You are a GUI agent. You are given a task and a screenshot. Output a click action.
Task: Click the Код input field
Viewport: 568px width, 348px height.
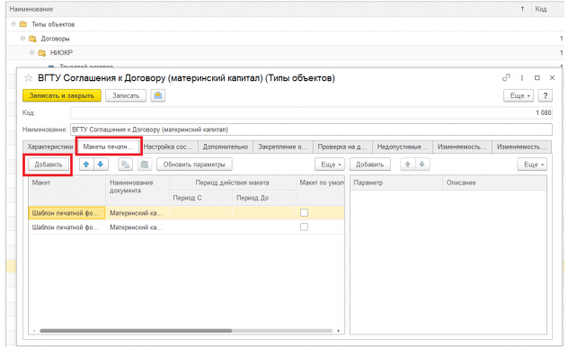point(311,112)
